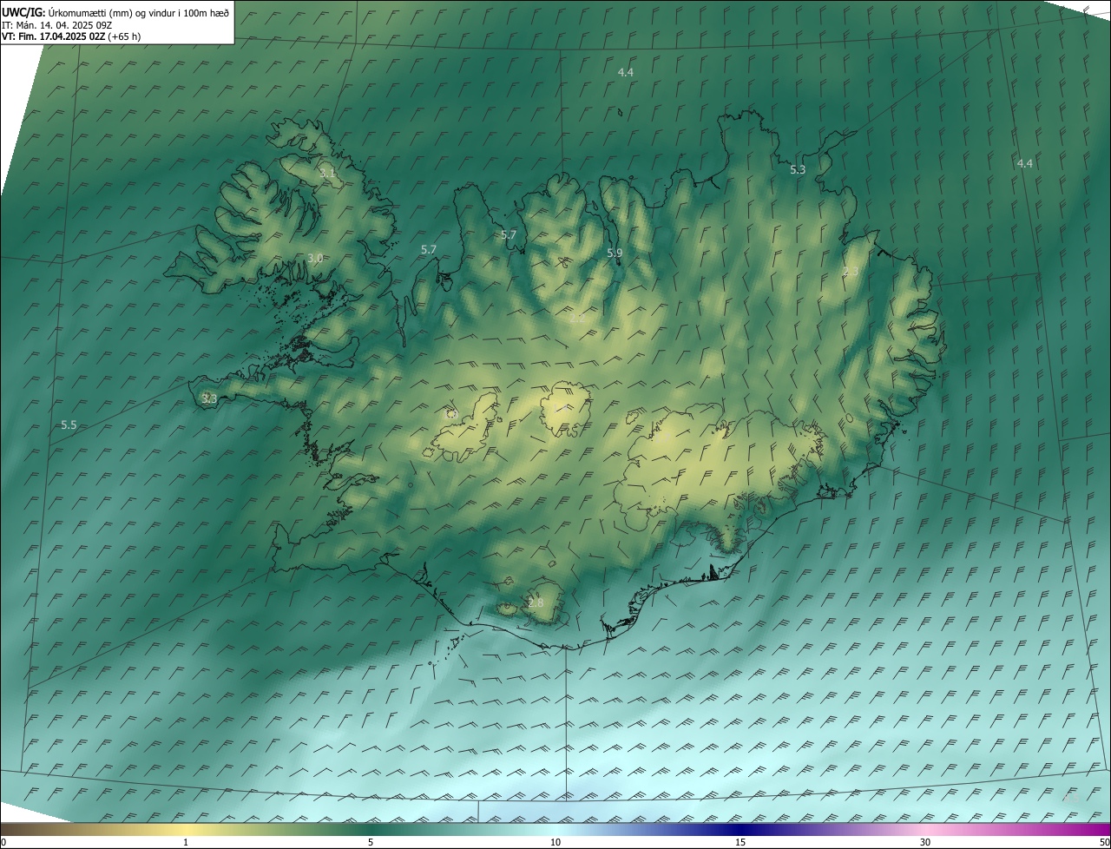The image size is (1111, 849).
Task: Click the legend tick label '10'
Action: pyautogui.click(x=555, y=842)
